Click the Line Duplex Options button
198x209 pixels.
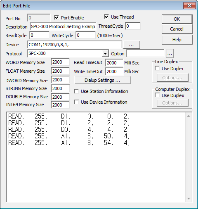click(x=172, y=78)
